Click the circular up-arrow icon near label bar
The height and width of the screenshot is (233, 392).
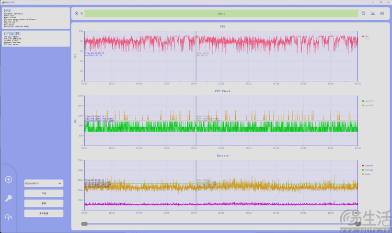[76, 14]
